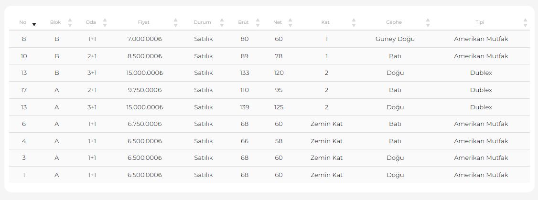Viewport: 538px width, 200px height.
Task: Sort by Brüt using its arrows
Action: (x=258, y=22)
